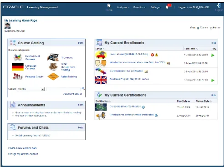224x167 pixels.
Task: Open the Development Courses link
Action: (32, 58)
